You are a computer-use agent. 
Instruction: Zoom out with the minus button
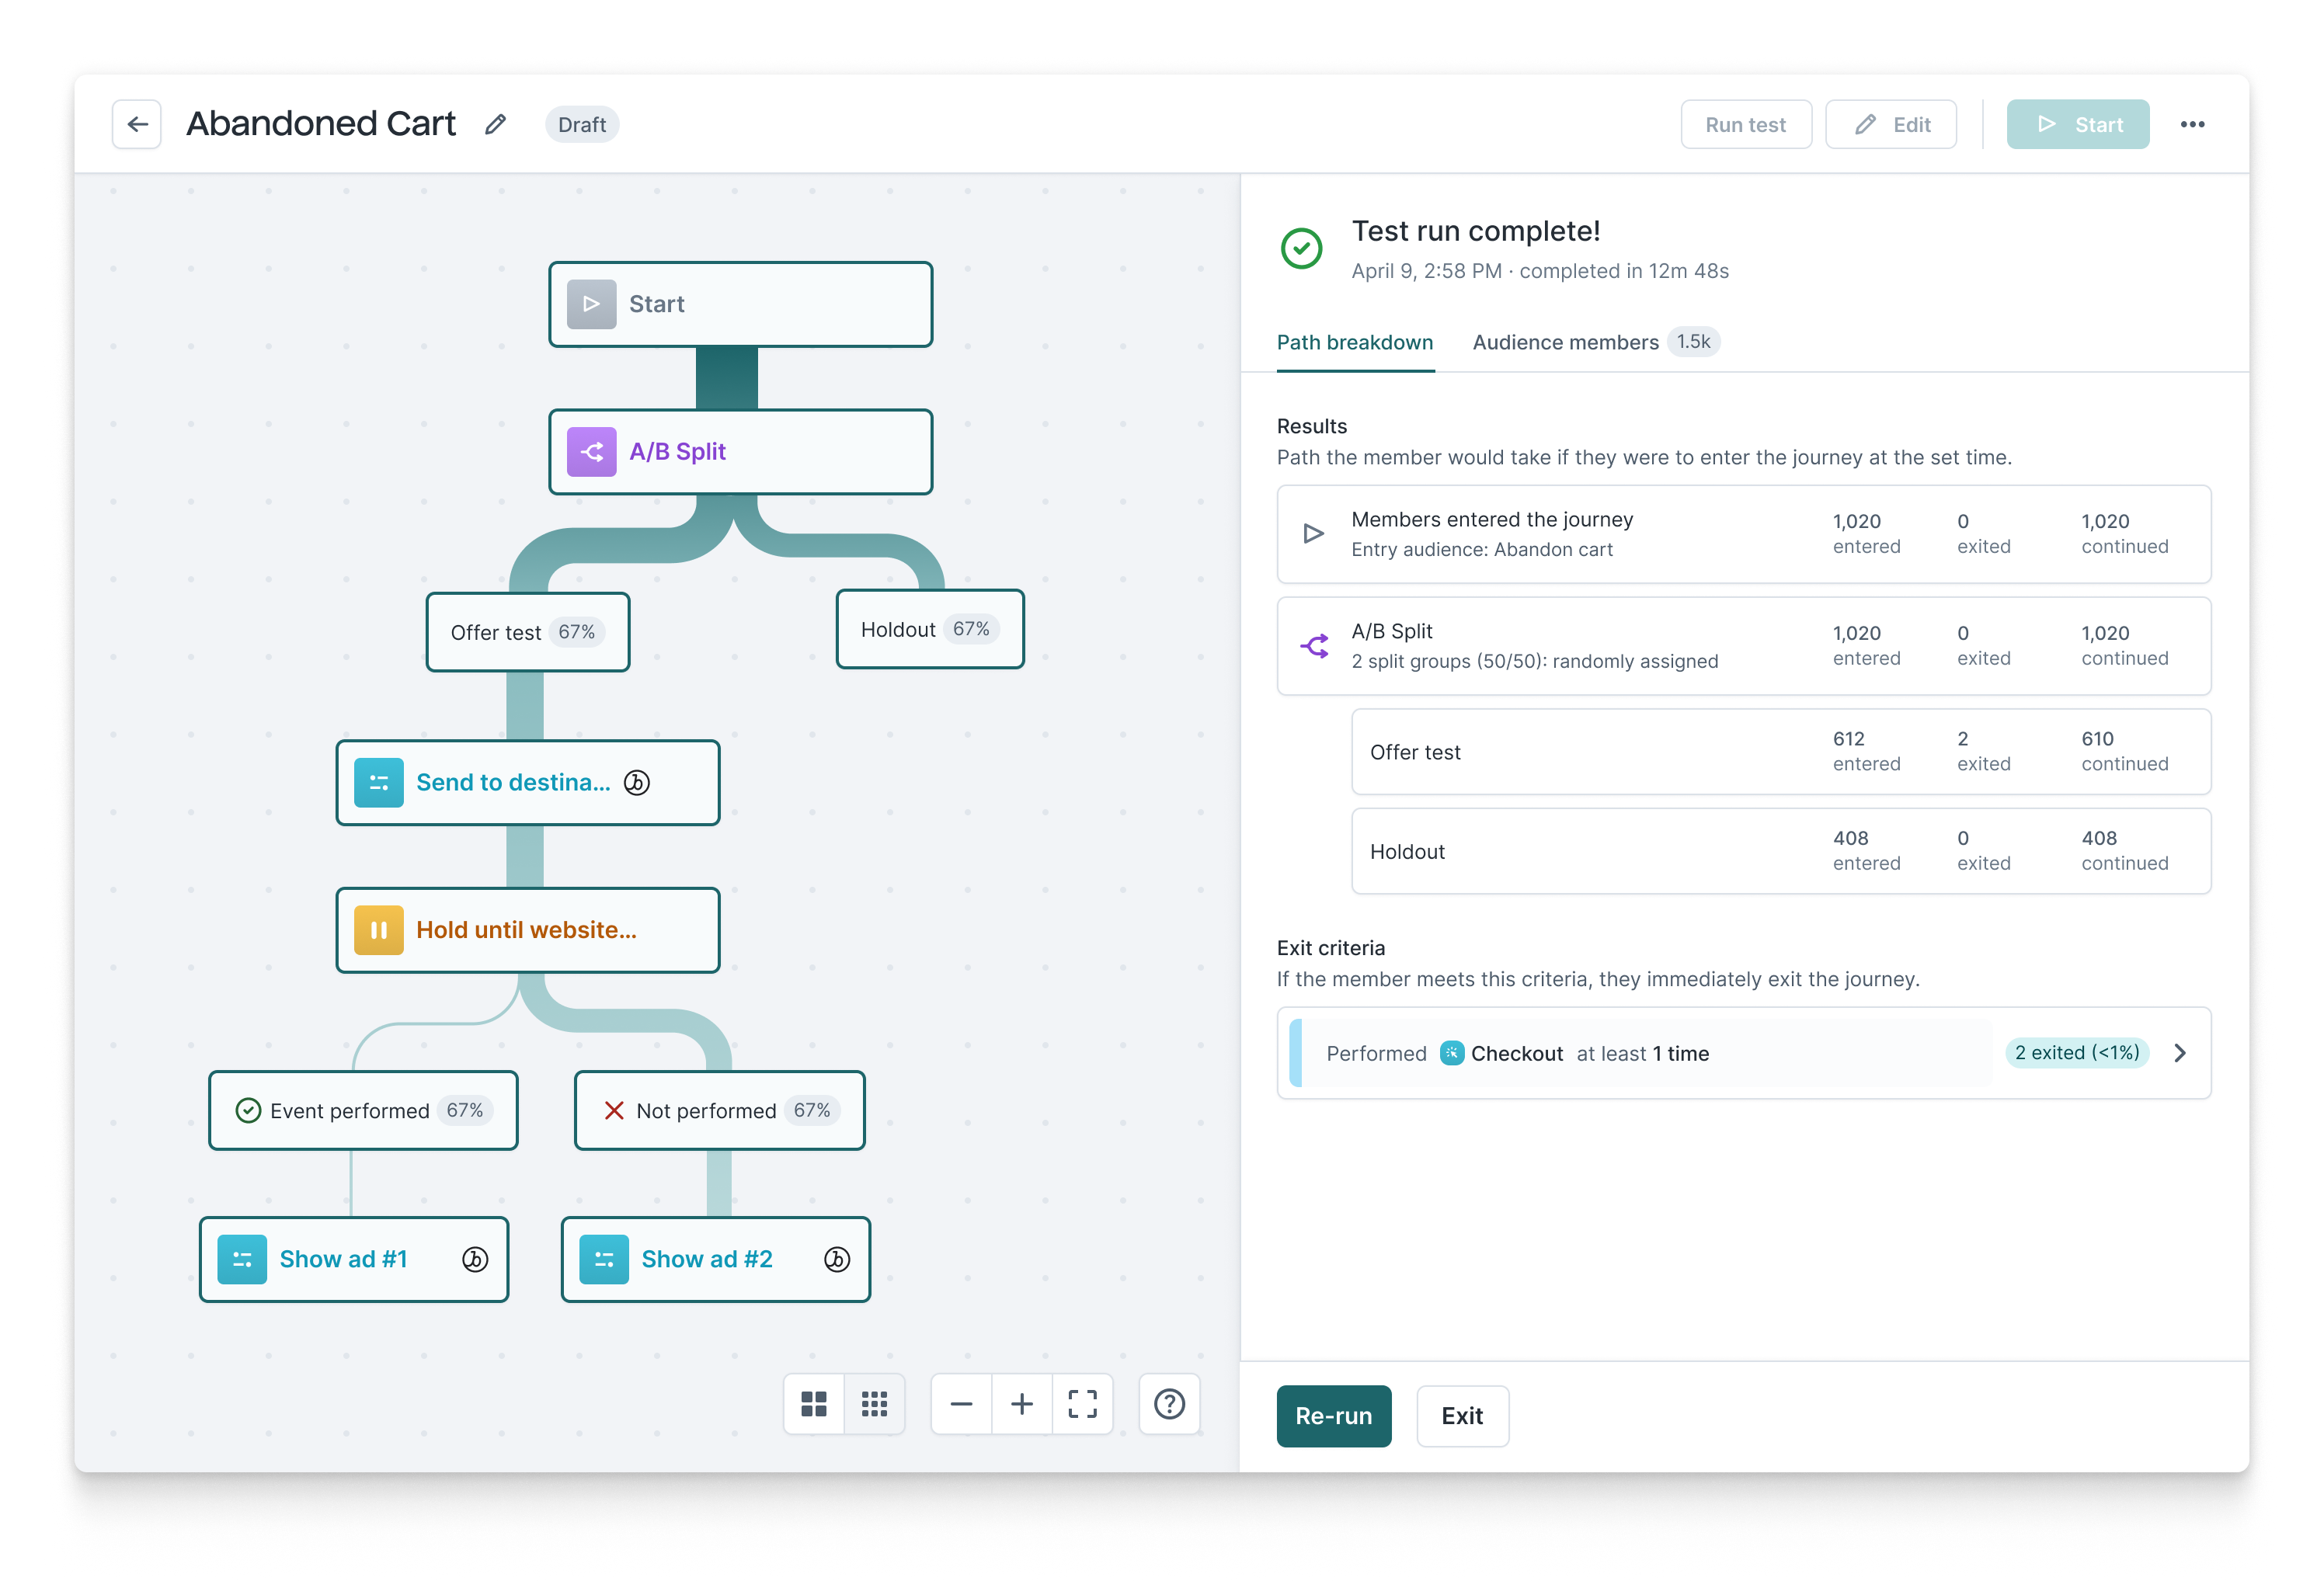point(961,1404)
